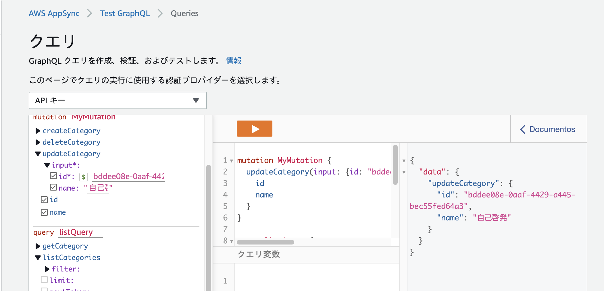Click mutation MyMutation line in editor
604x291 pixels.
[284, 160]
